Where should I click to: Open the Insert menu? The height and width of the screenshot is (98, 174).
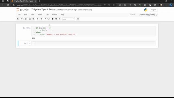click(40, 15)
